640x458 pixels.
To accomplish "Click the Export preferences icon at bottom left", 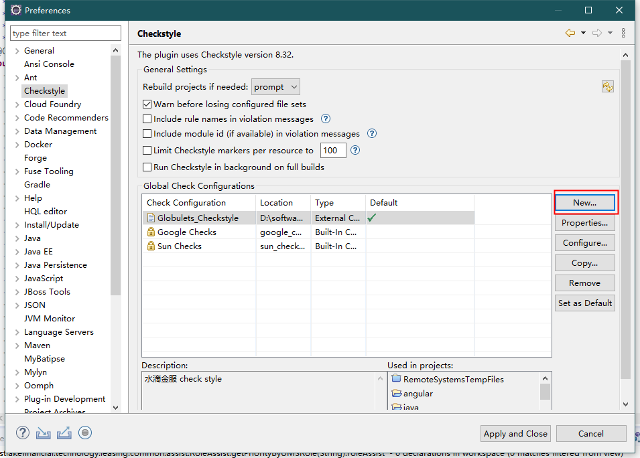I will [63, 433].
